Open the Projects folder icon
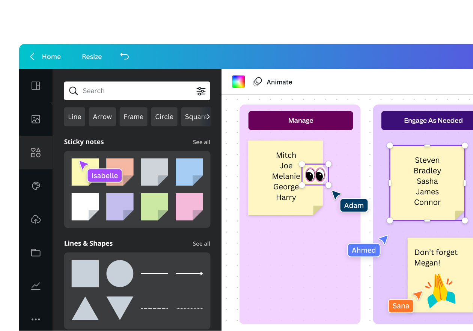This screenshot has width=473, height=331. pos(36,252)
